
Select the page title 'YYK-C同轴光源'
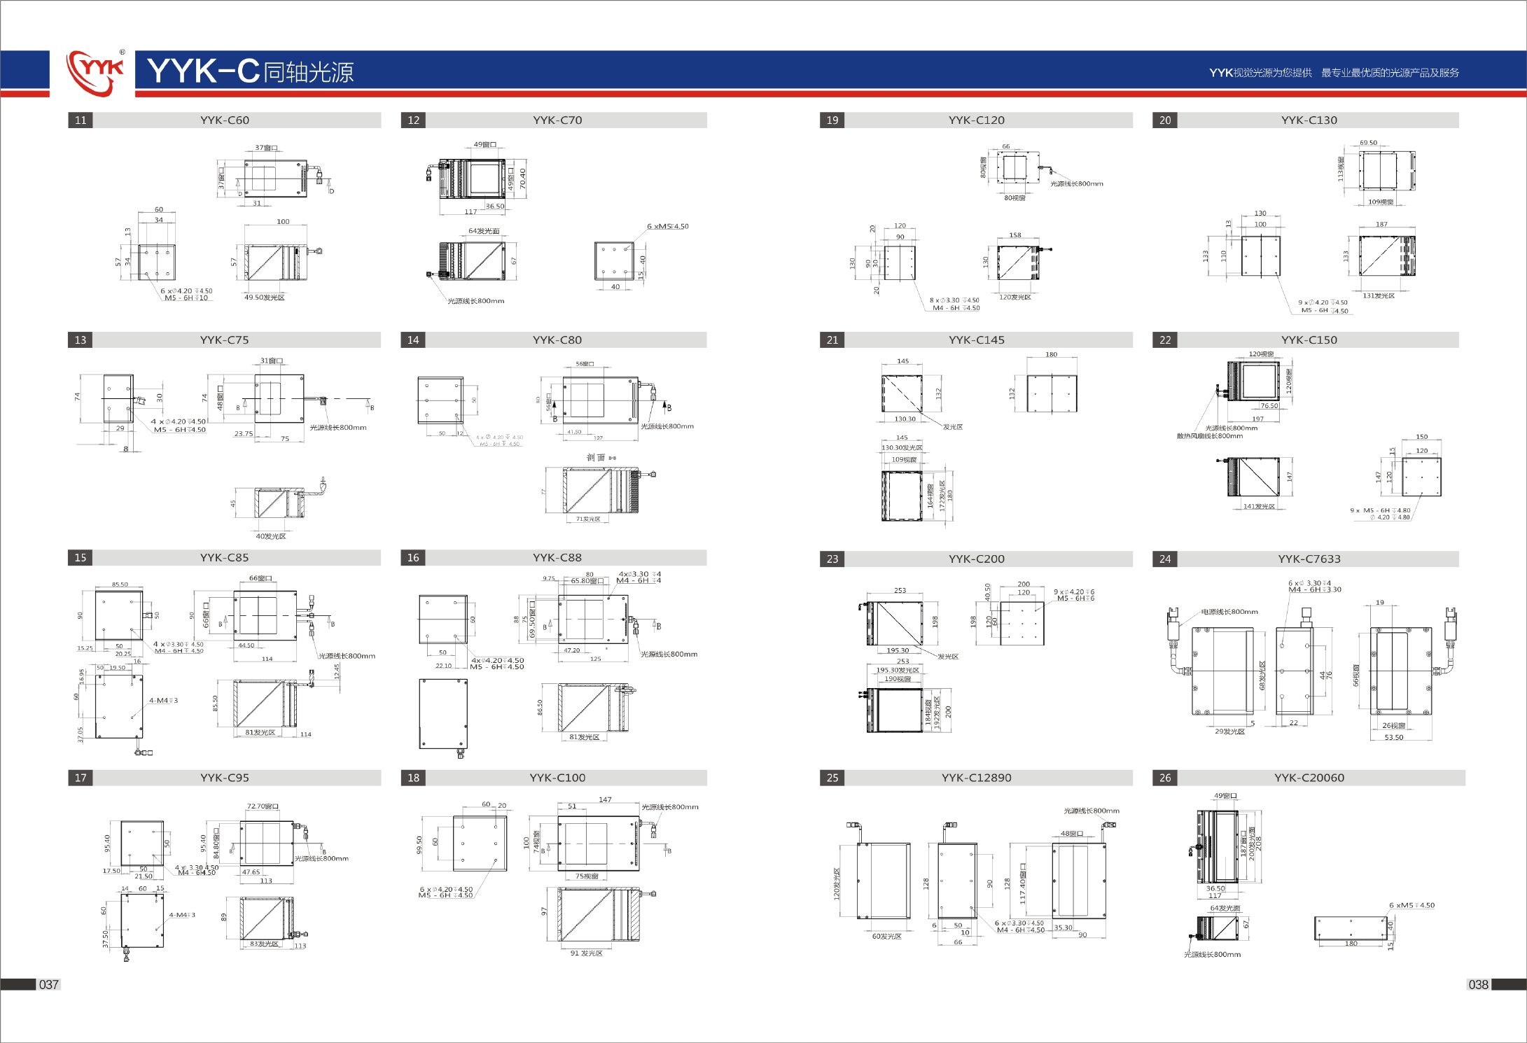click(250, 71)
